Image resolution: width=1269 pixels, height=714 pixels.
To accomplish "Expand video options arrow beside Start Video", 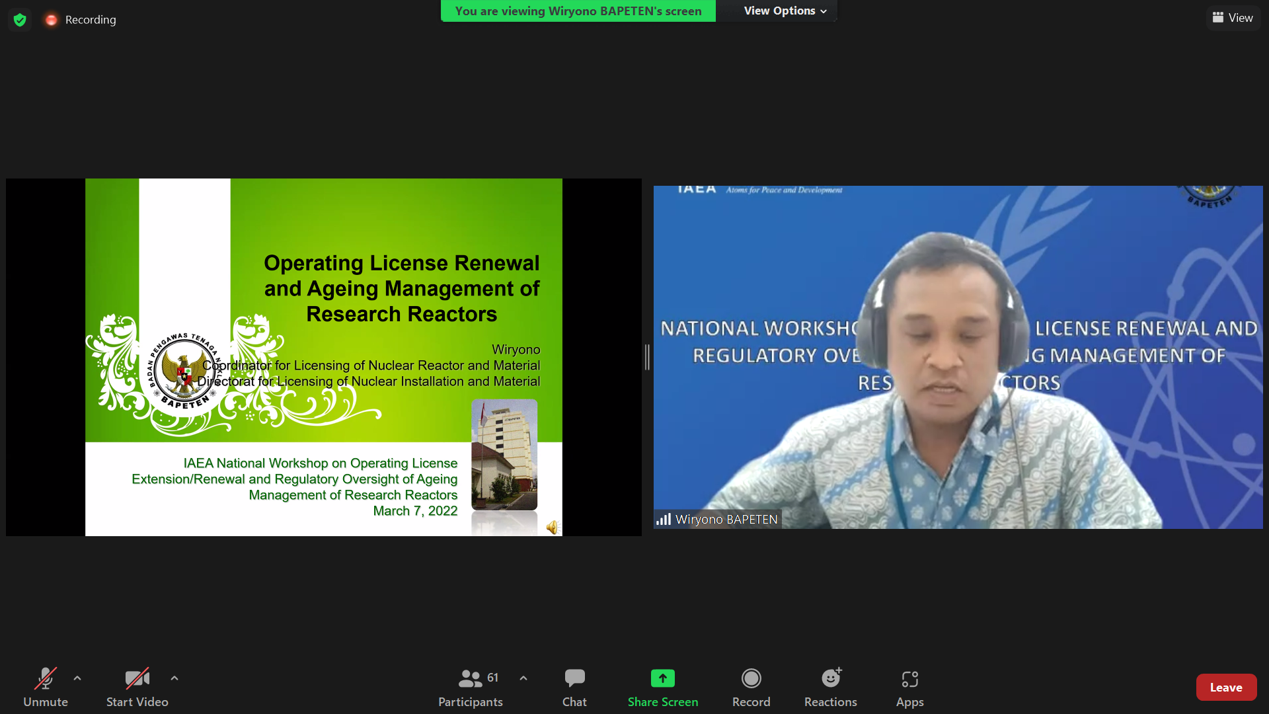I will pyautogui.click(x=174, y=678).
